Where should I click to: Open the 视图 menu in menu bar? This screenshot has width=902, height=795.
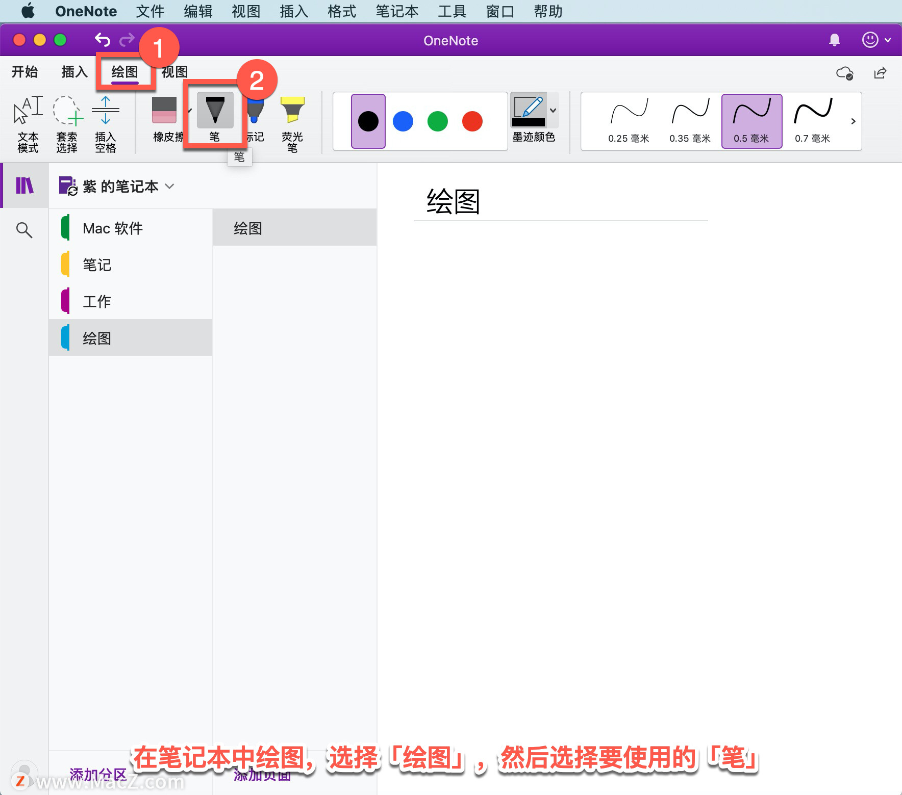tap(246, 11)
